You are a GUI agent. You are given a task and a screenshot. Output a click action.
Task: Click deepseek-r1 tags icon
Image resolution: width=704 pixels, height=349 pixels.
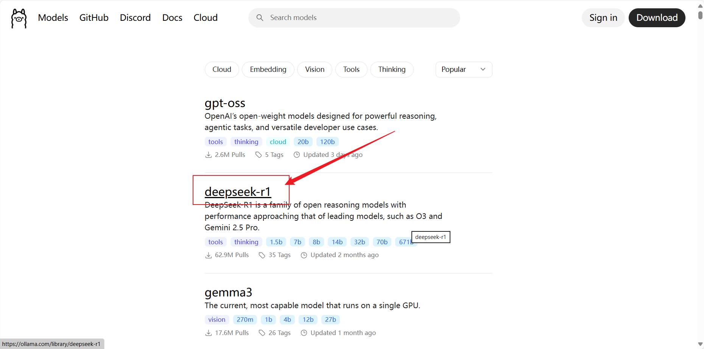[x=262, y=255]
